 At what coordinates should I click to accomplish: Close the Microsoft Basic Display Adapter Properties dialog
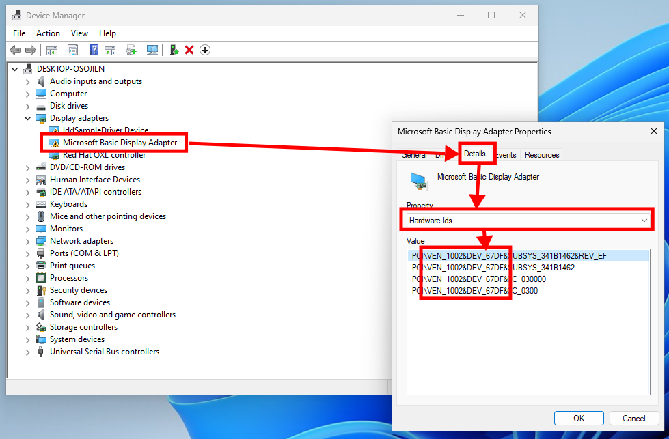click(654, 131)
